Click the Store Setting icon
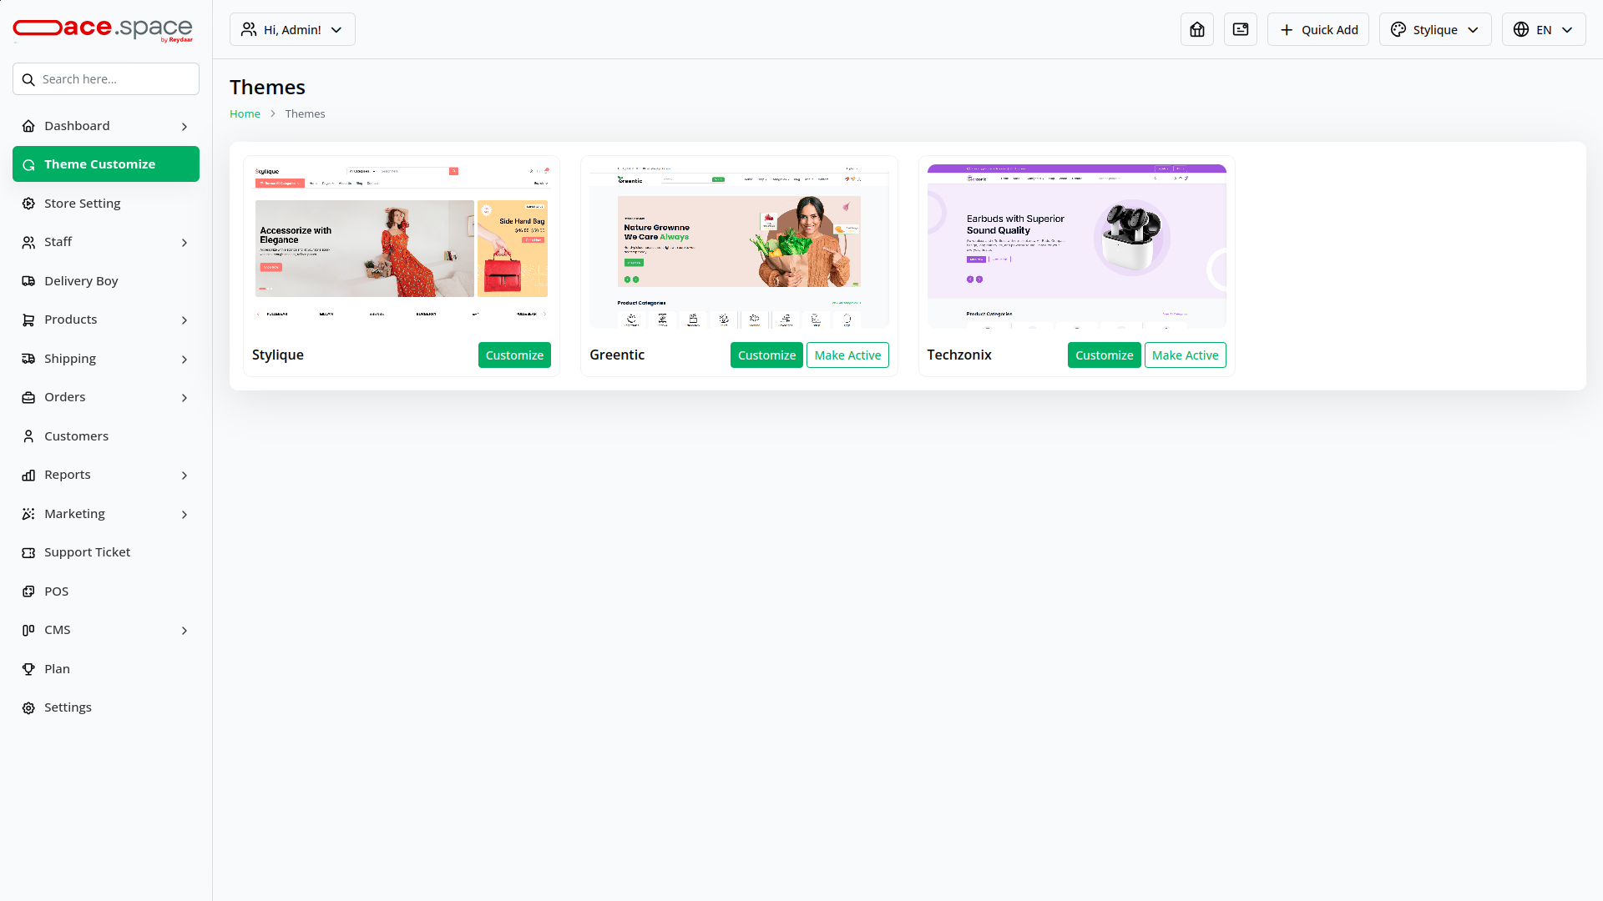 [x=28, y=204]
